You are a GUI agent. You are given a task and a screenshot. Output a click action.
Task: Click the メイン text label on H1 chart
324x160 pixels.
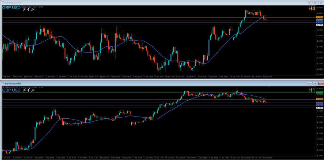click(28, 90)
